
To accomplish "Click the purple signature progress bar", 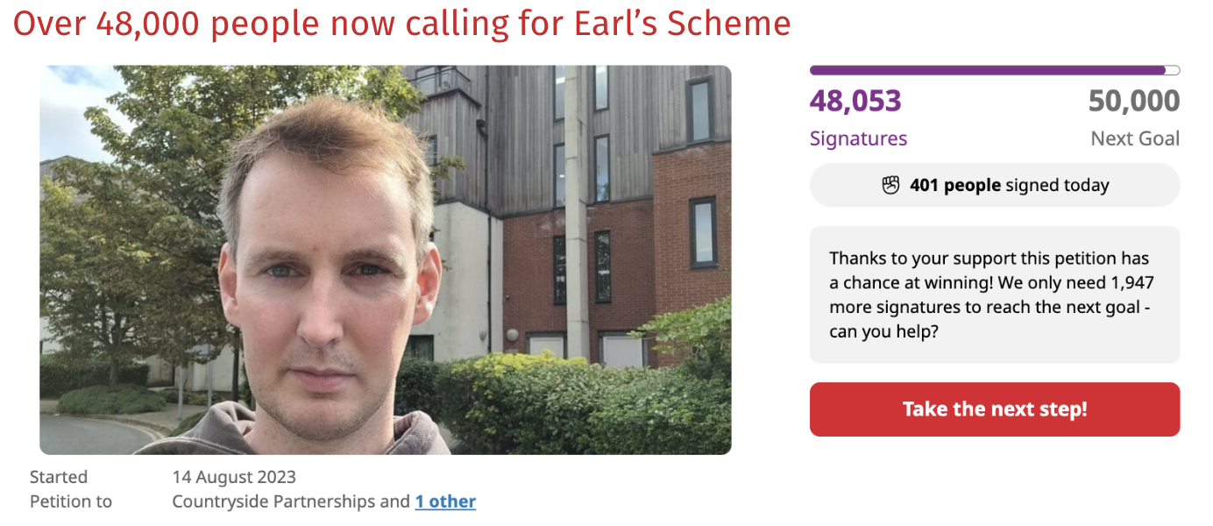I will [x=987, y=70].
